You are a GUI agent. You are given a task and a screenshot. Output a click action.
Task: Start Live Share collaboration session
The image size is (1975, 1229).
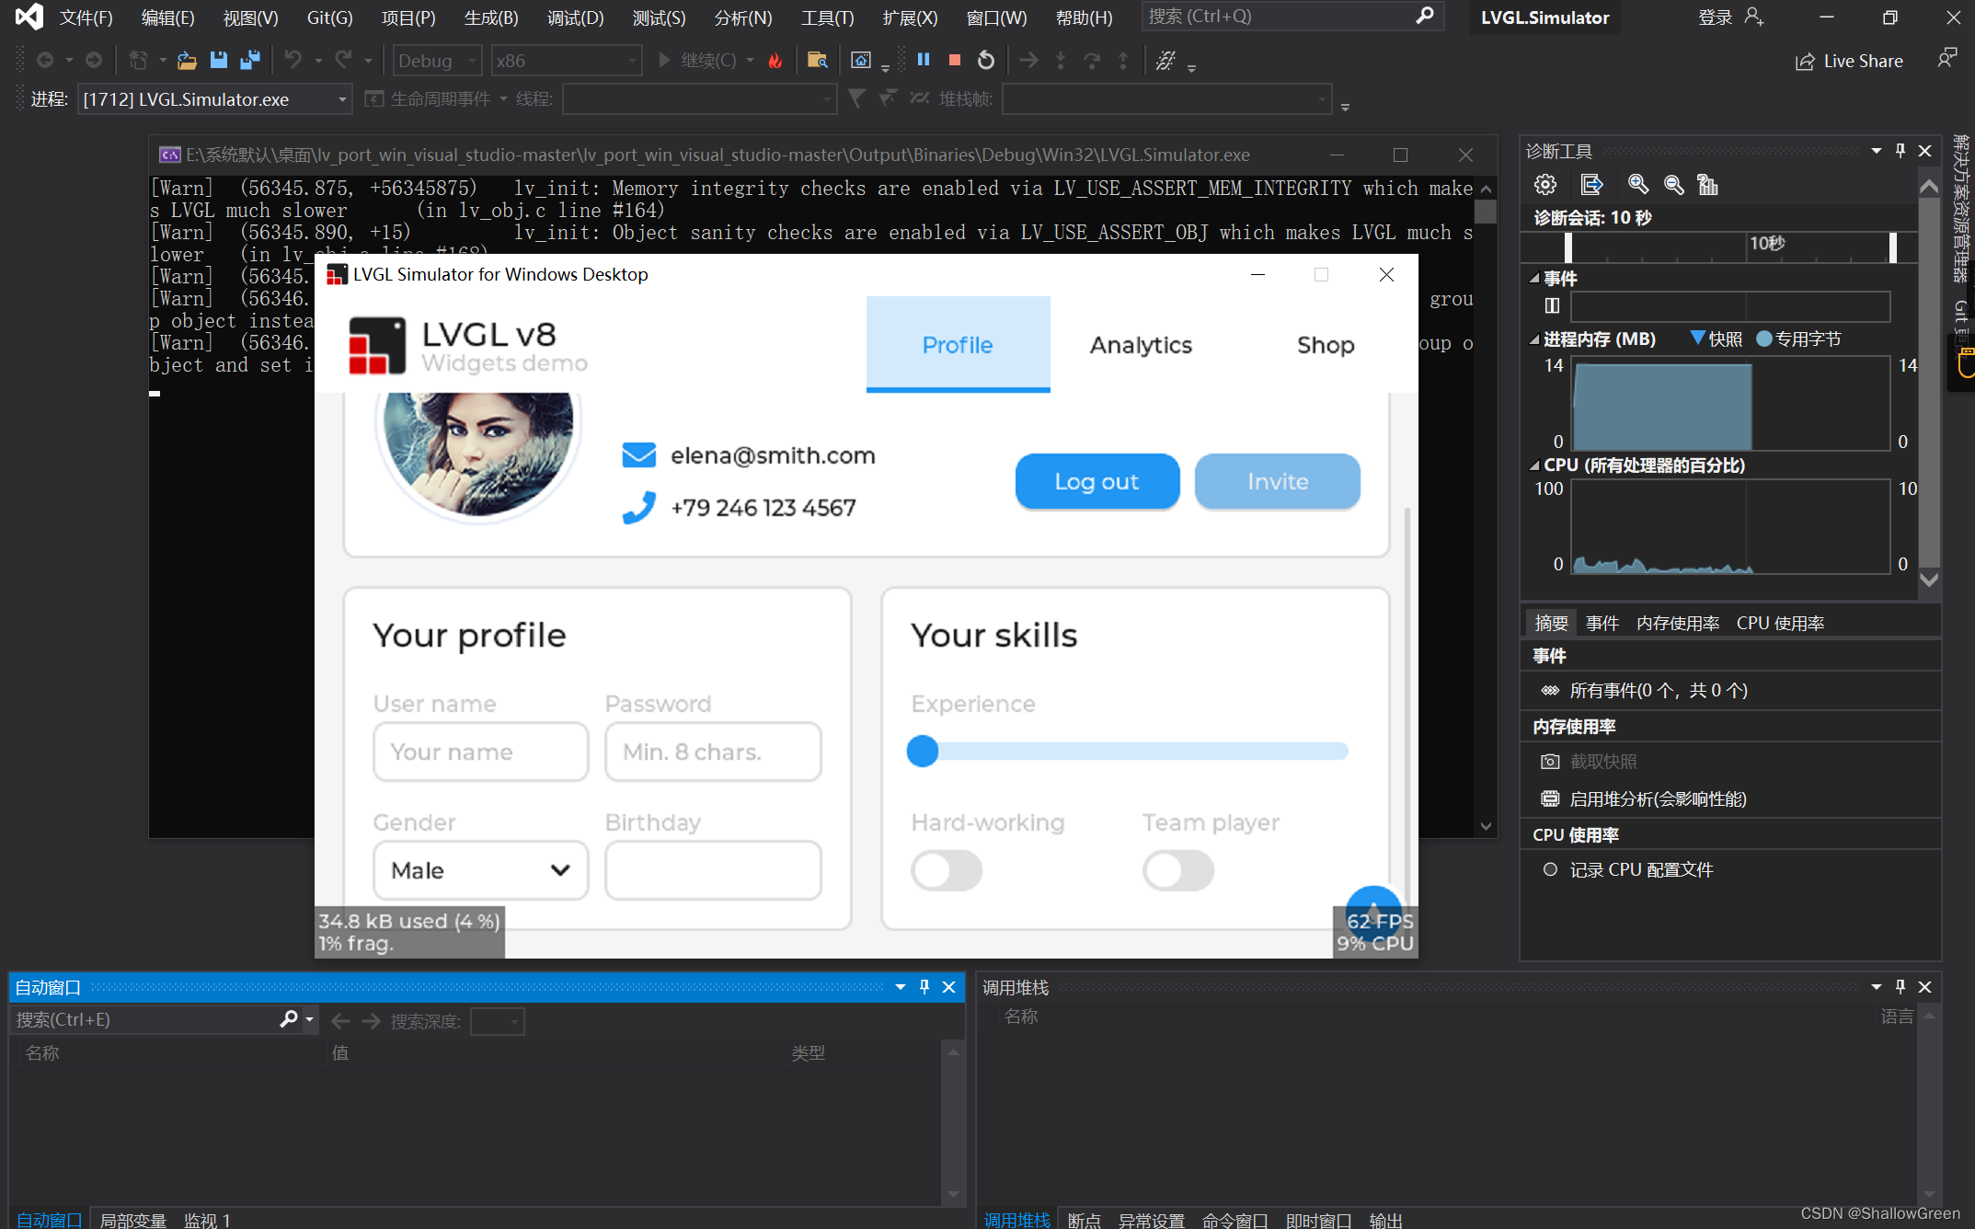click(x=1850, y=61)
